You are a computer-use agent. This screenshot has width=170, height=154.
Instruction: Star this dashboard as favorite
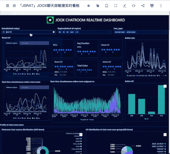[x=89, y=6]
